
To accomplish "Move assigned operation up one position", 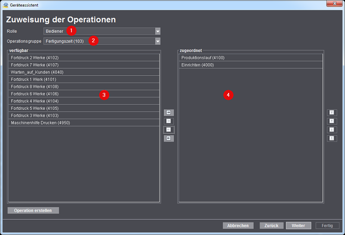I will (332, 121).
